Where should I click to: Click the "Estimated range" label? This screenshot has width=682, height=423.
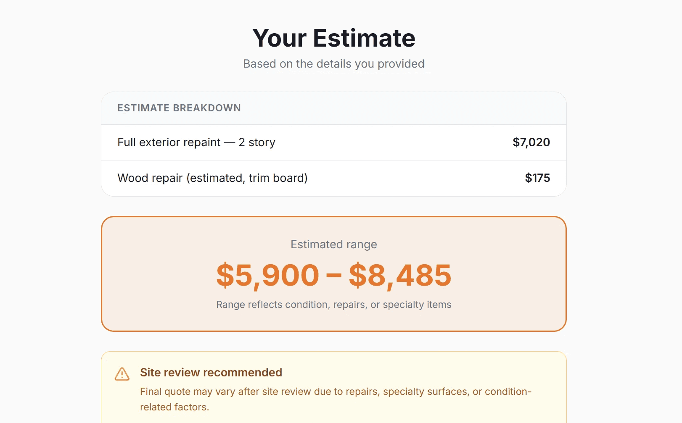[x=334, y=244]
